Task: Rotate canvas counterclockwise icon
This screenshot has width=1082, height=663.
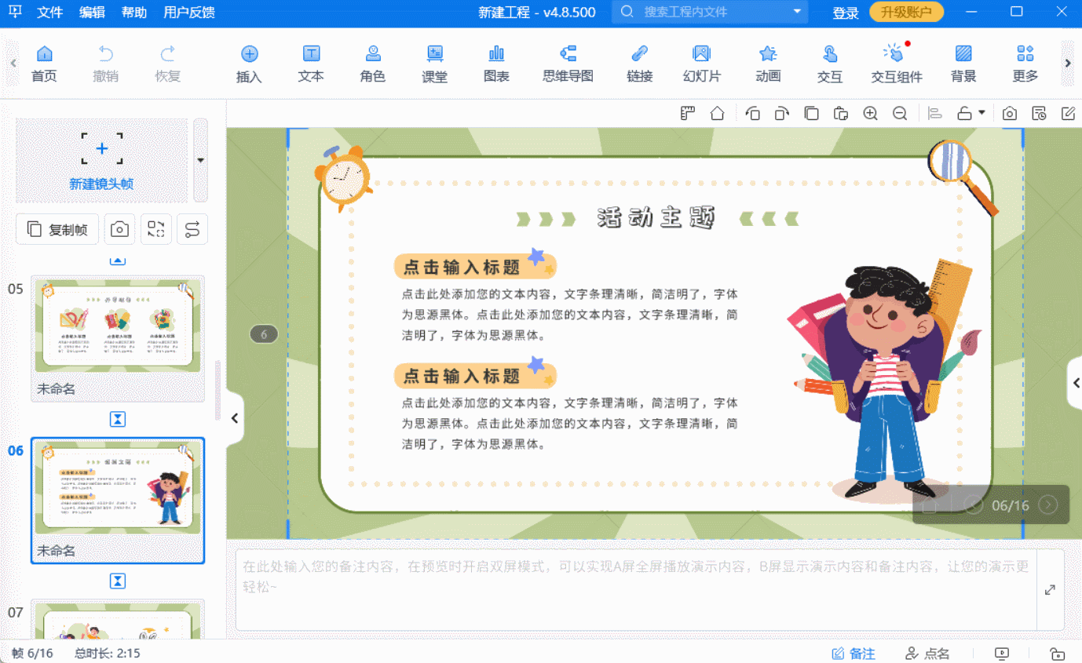Action: tap(752, 113)
